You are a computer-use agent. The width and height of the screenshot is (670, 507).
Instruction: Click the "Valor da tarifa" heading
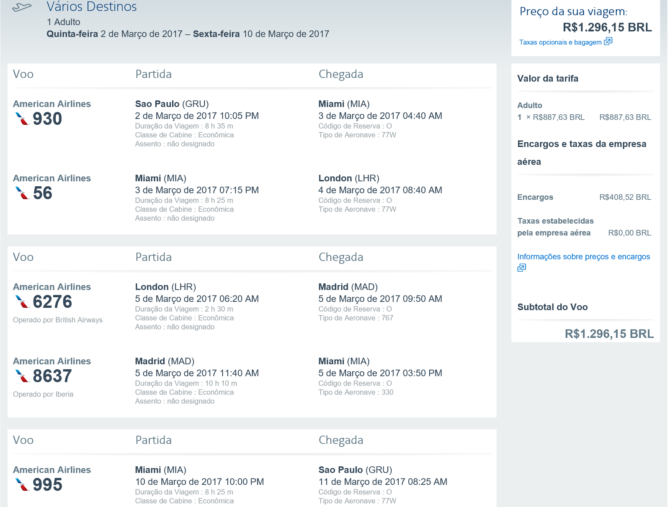[548, 79]
